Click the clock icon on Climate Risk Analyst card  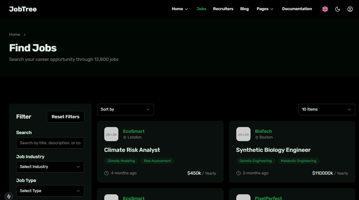(x=106, y=173)
